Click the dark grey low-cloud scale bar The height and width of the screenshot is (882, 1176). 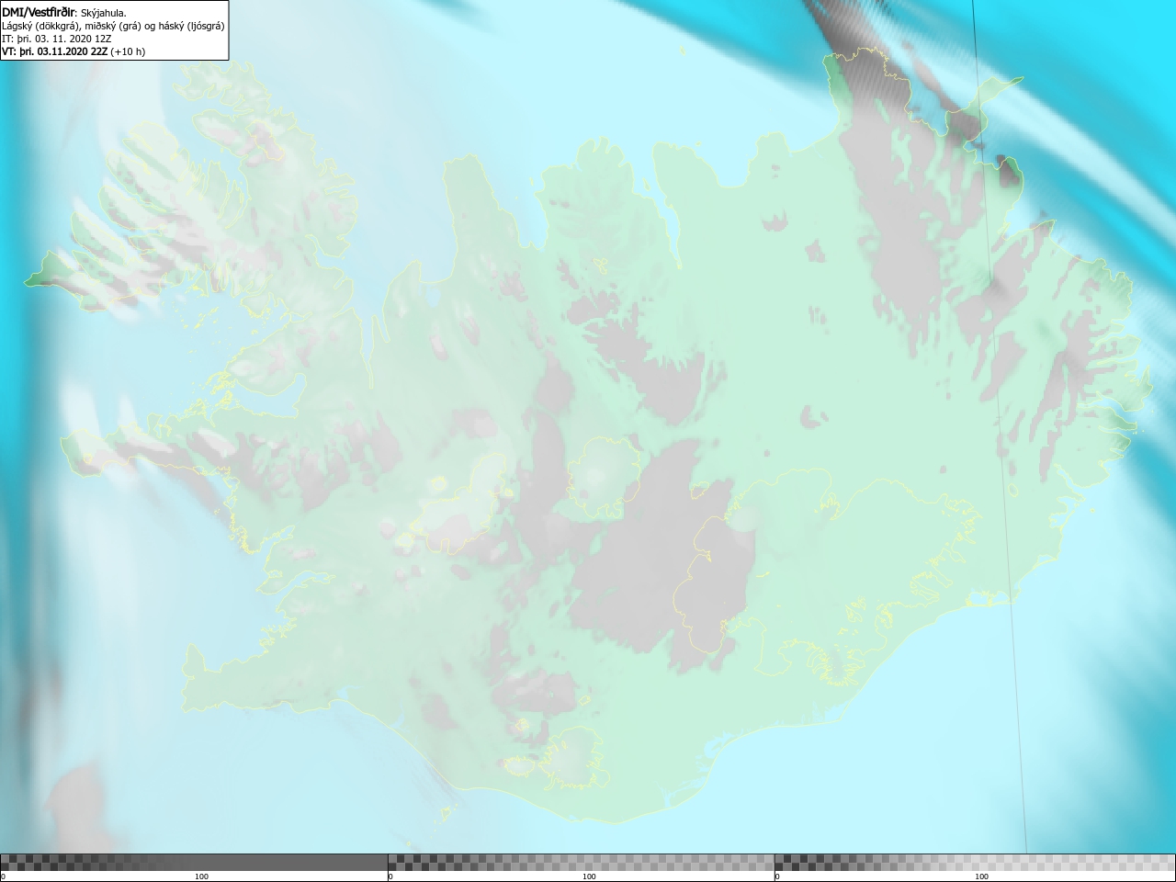click(194, 863)
